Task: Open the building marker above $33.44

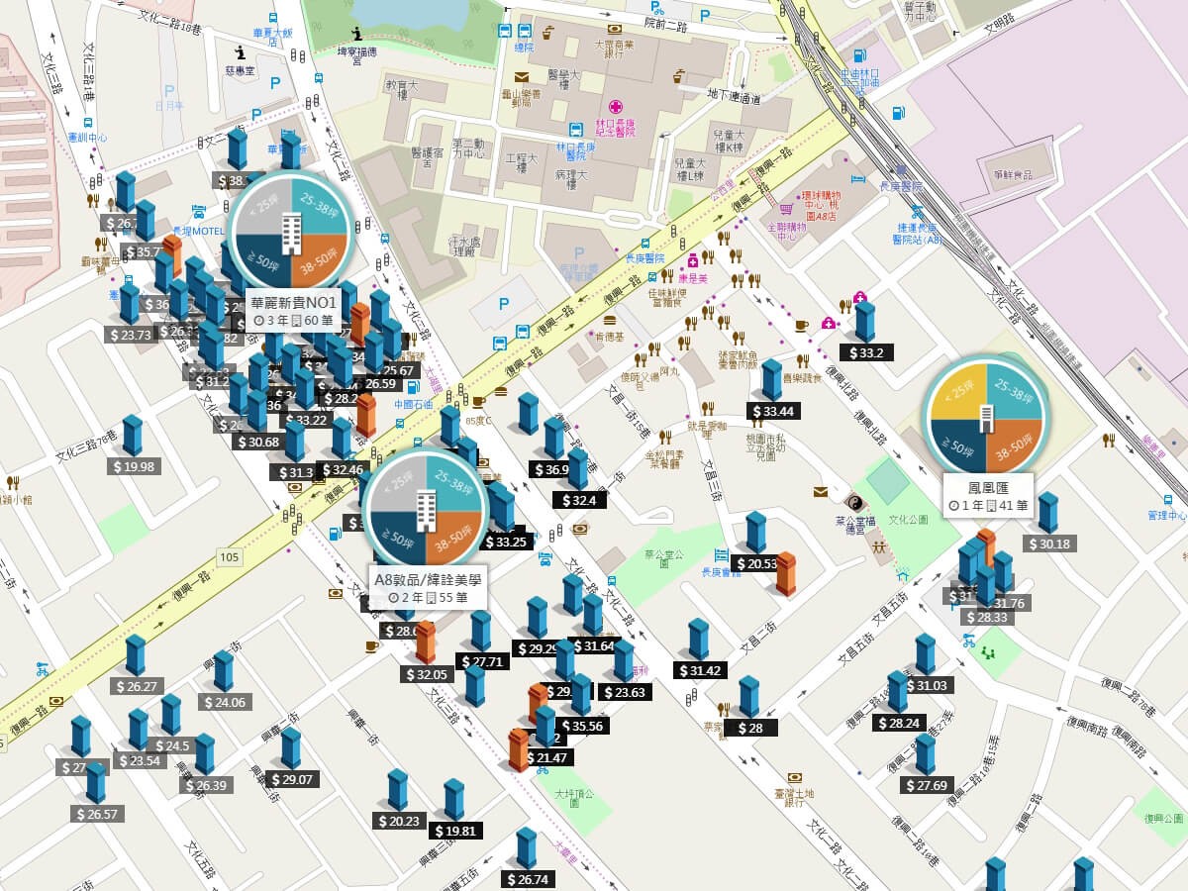Action: tap(772, 380)
